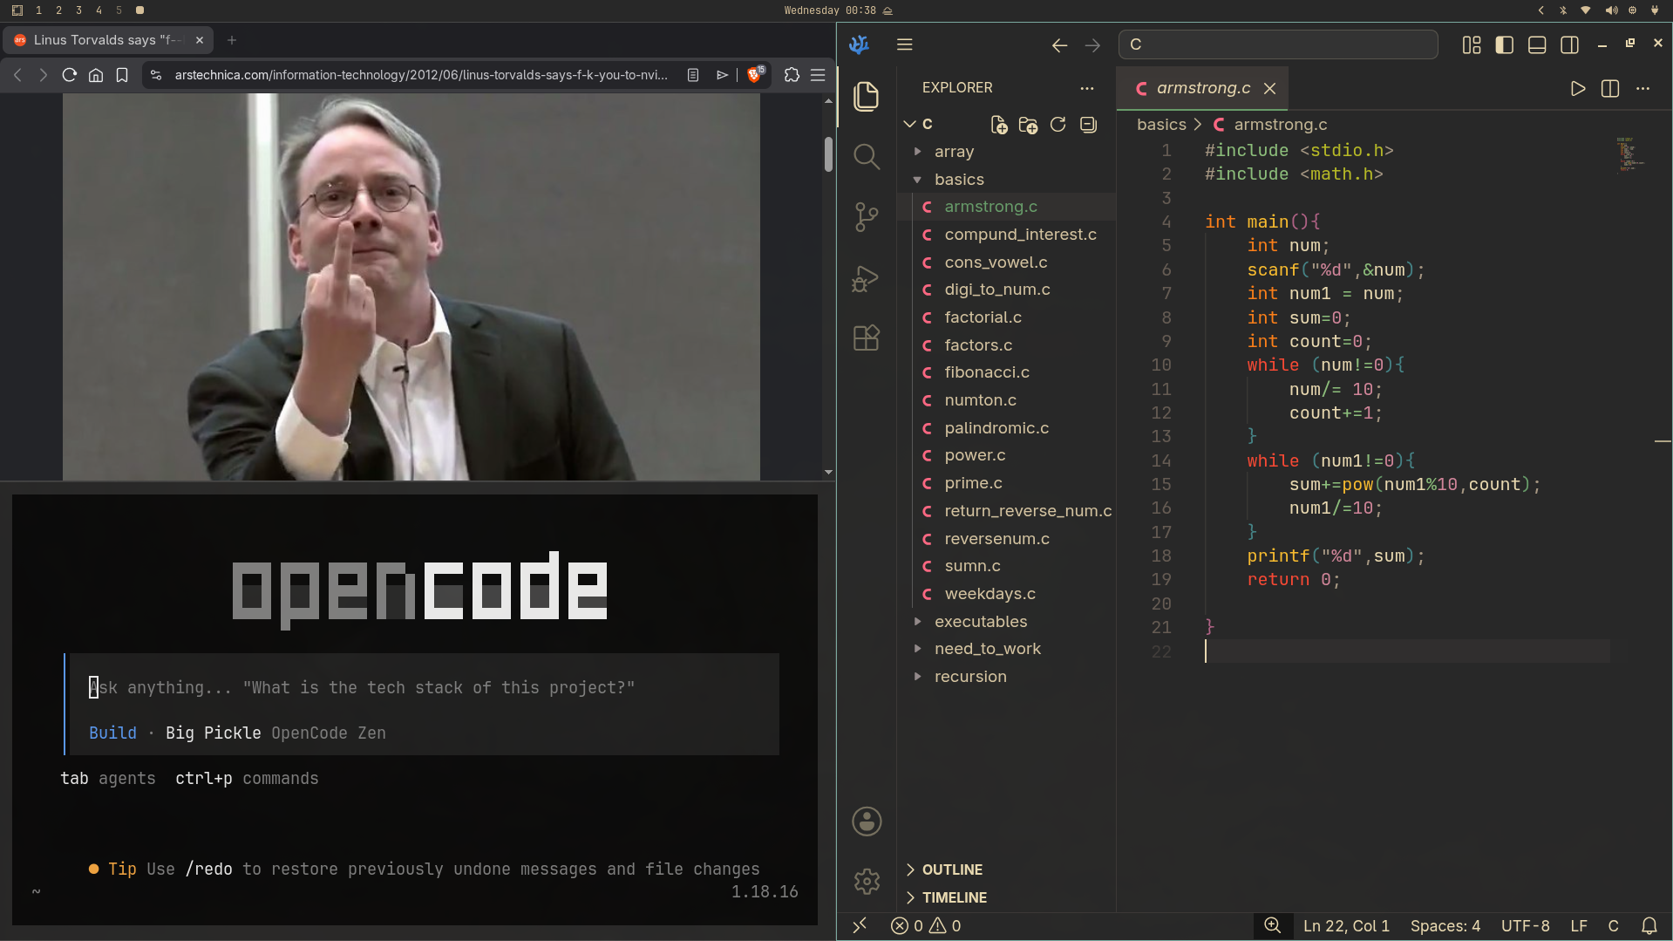Open the application hamburger menu in editor
Viewport: 1673px width, 941px height.
point(905,44)
